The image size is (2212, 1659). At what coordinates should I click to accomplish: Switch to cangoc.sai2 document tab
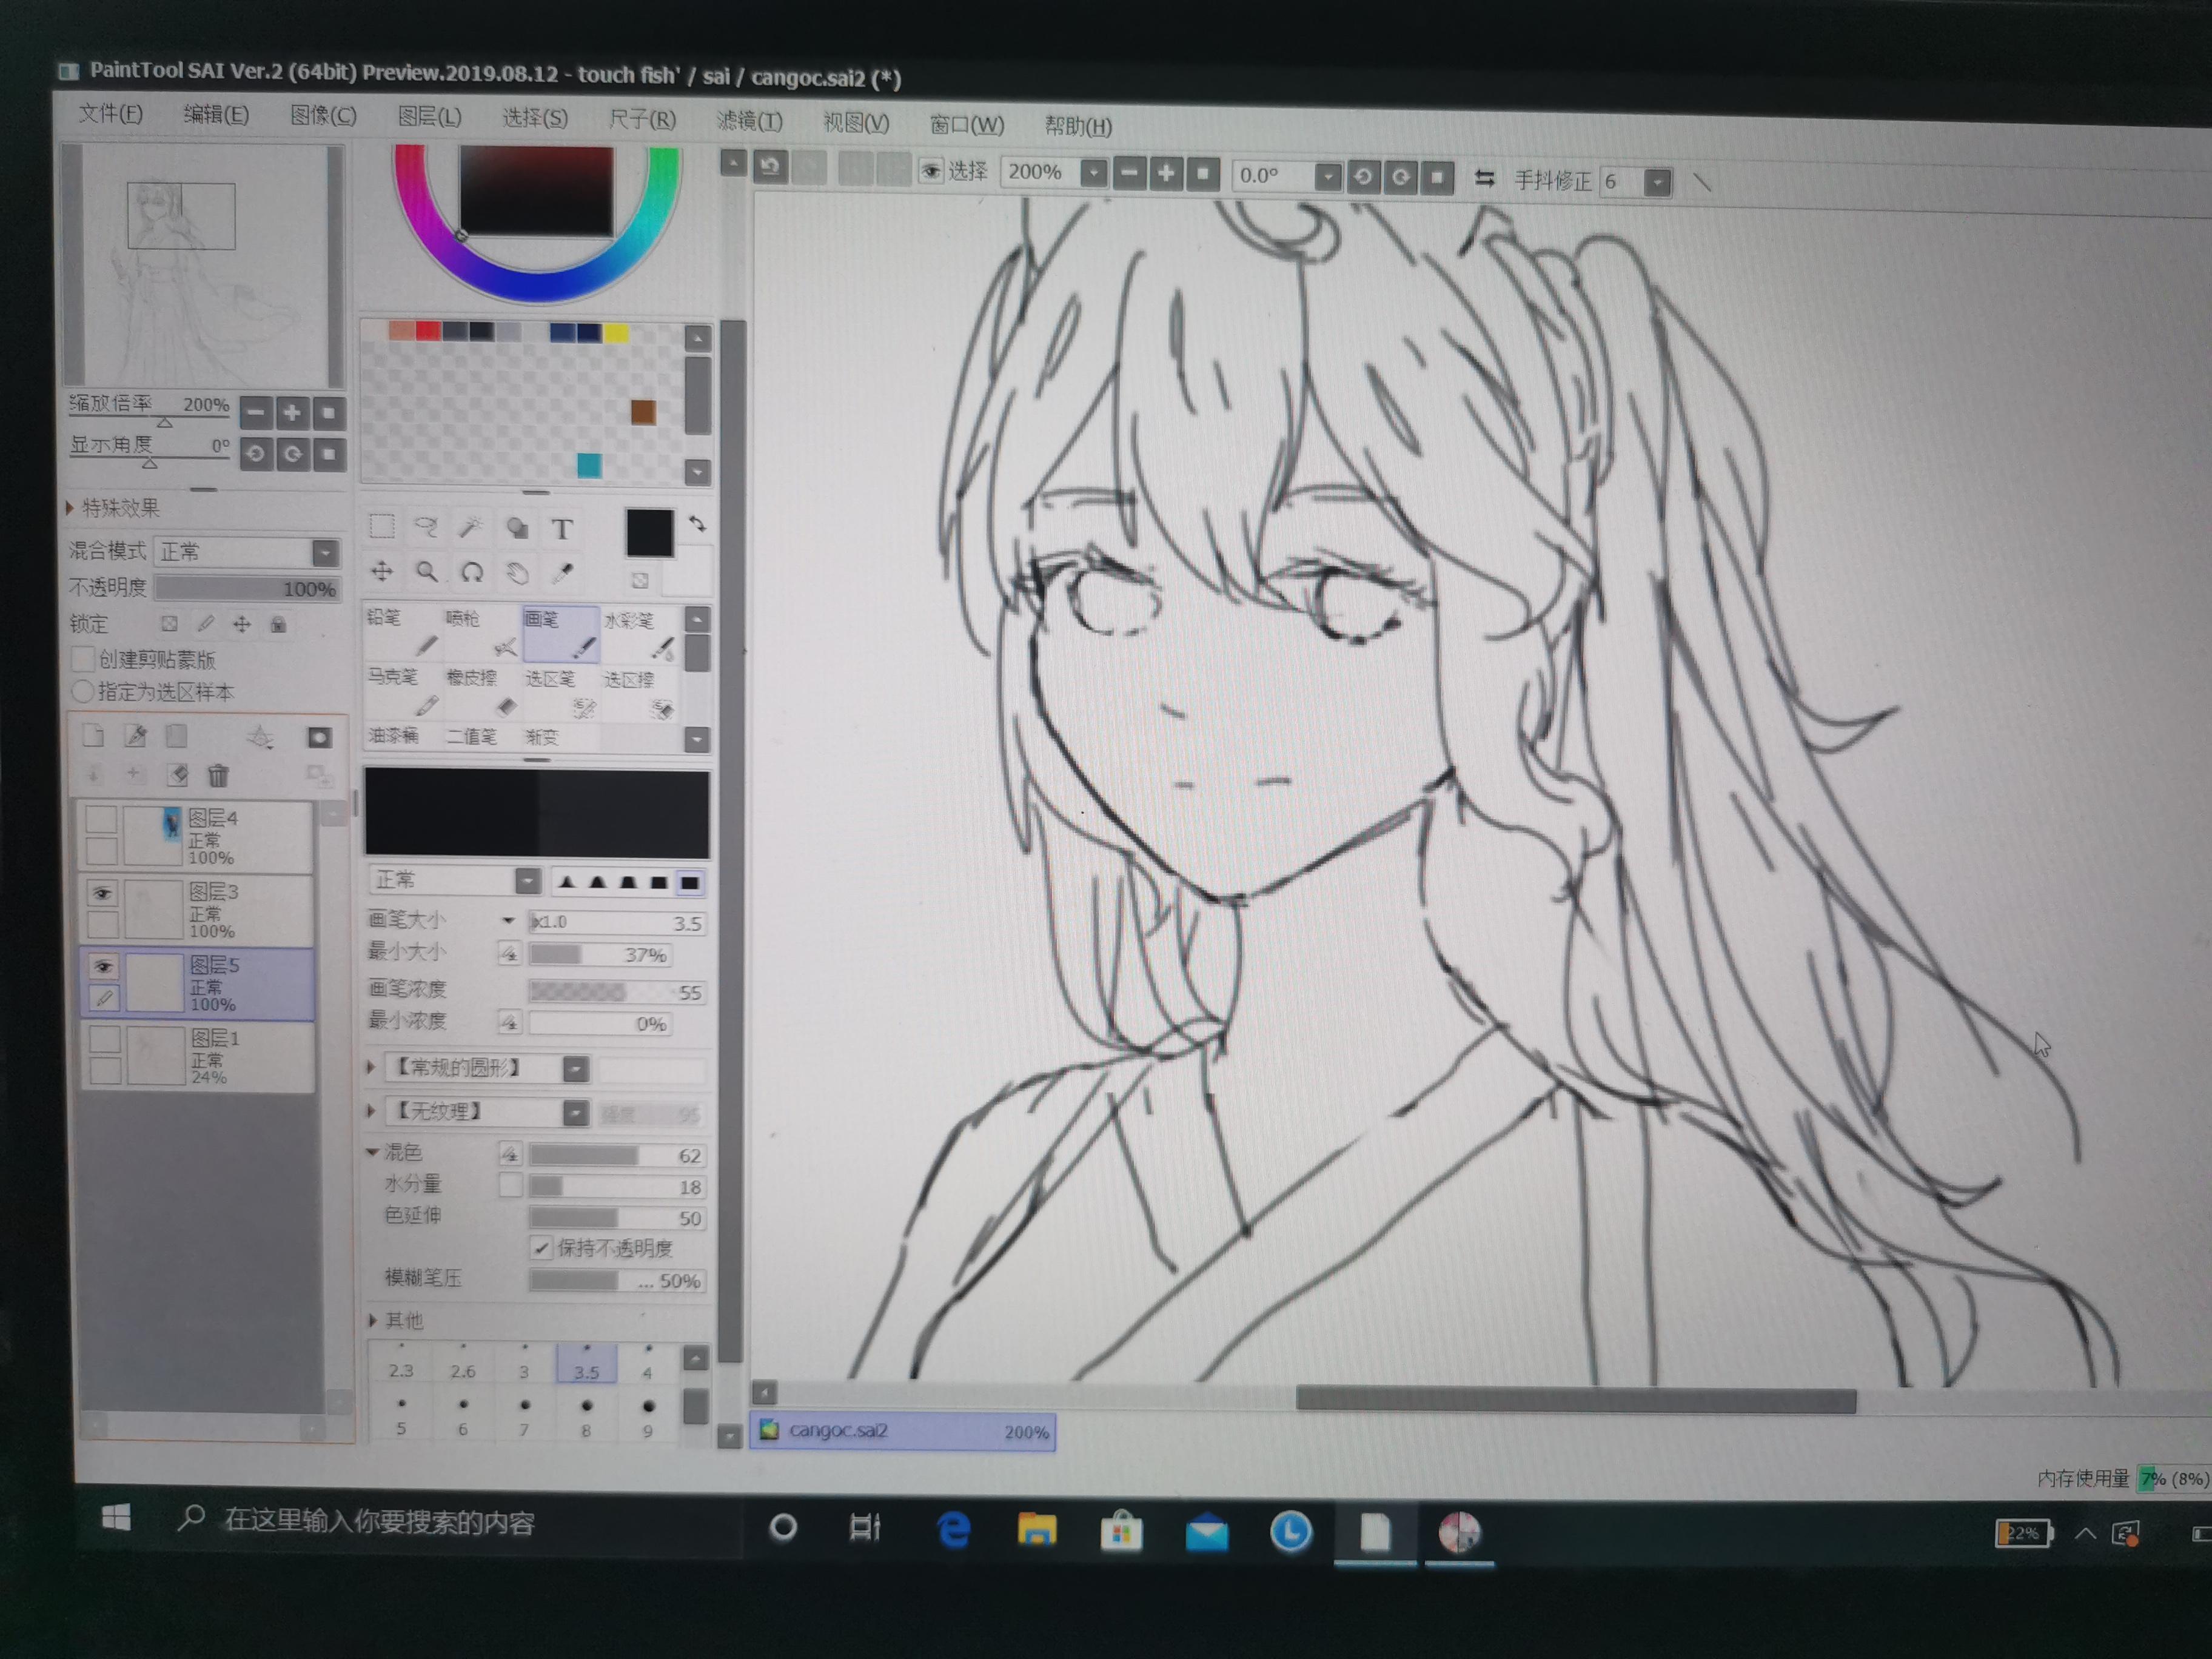pyautogui.click(x=903, y=1431)
